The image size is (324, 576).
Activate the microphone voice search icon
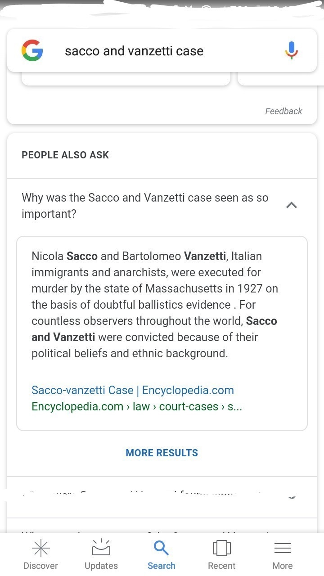pos(292,50)
